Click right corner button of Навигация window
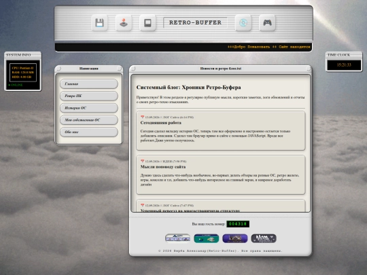Viewport: 367px width, 275px height. click(x=120, y=69)
